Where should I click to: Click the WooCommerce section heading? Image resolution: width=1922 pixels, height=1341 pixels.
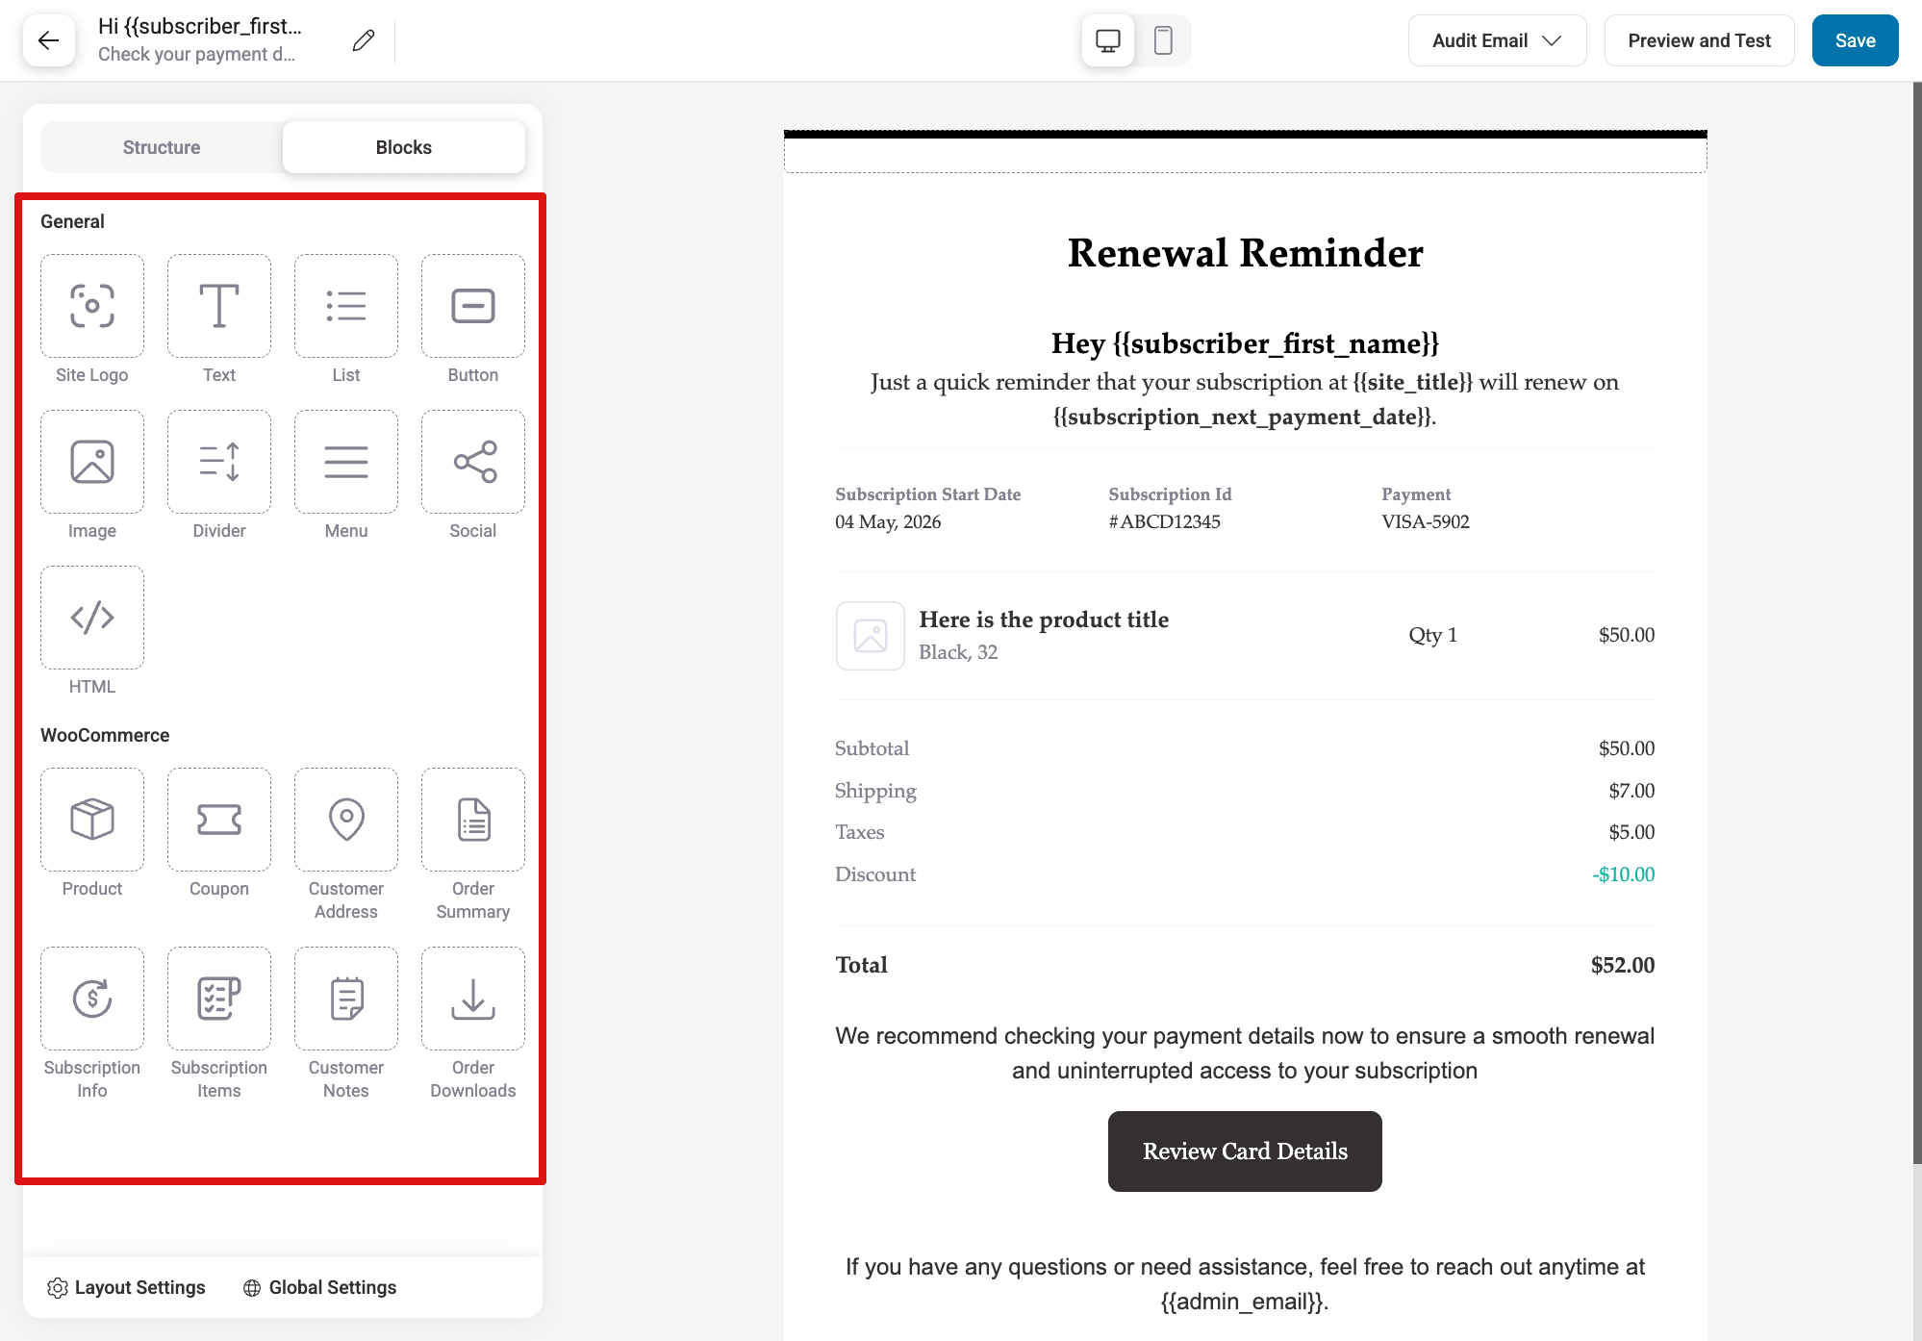[x=105, y=735]
